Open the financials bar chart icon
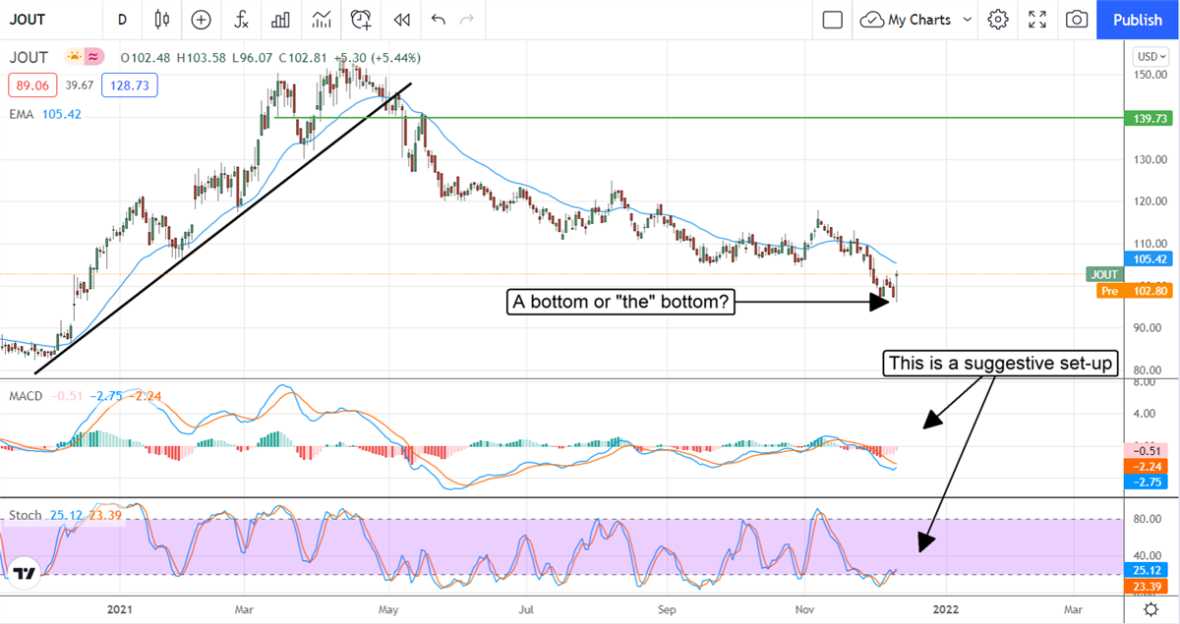This screenshot has width=1180, height=624. point(280,20)
